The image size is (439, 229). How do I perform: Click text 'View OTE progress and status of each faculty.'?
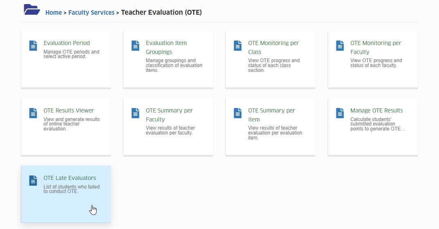click(x=376, y=63)
